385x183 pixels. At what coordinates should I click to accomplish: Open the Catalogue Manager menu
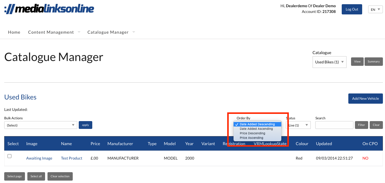[x=108, y=32]
